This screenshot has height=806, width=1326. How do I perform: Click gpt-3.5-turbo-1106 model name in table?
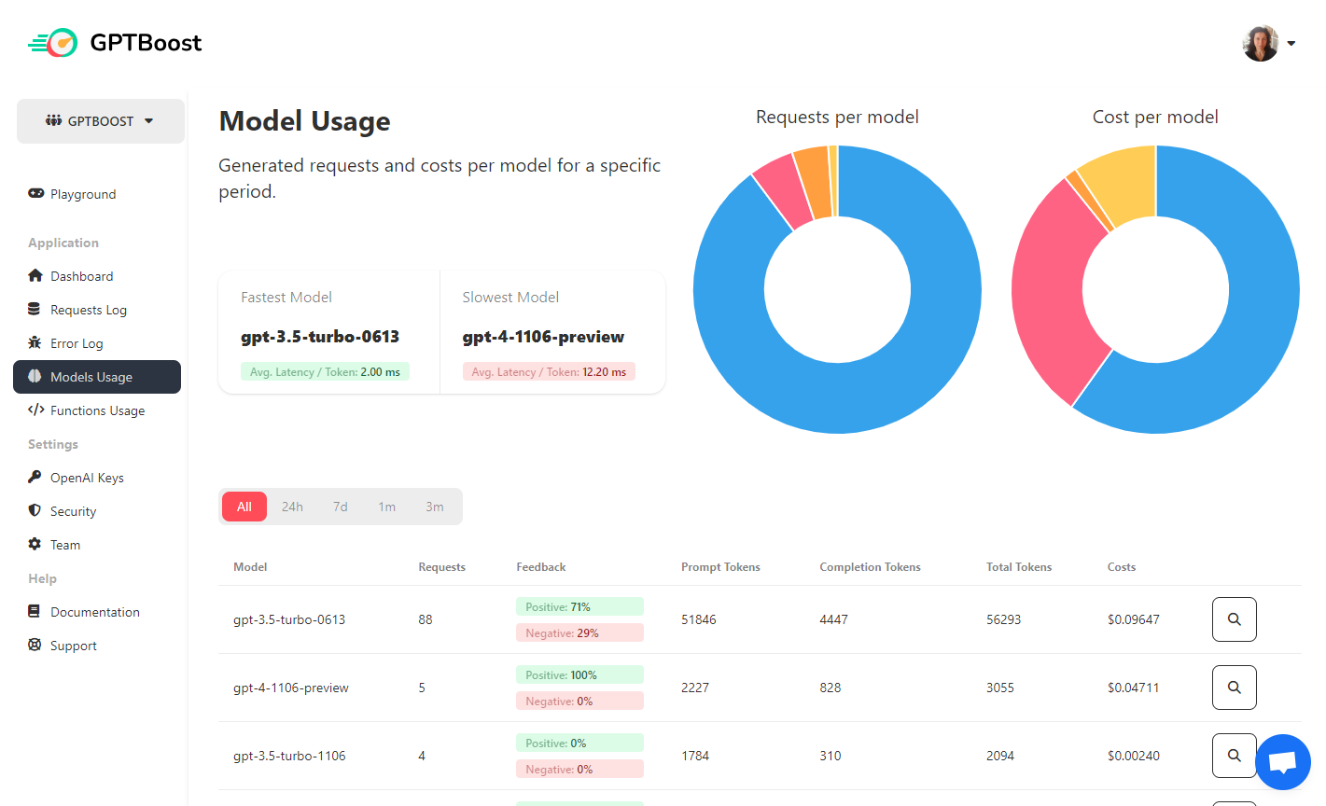[x=289, y=756]
